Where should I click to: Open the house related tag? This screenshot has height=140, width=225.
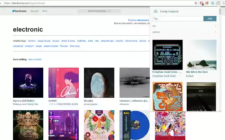point(56,41)
